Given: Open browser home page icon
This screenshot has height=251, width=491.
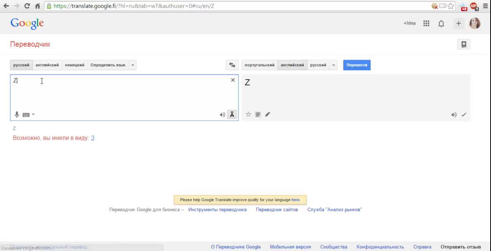Looking at the screenshot, I should [x=38, y=6].
